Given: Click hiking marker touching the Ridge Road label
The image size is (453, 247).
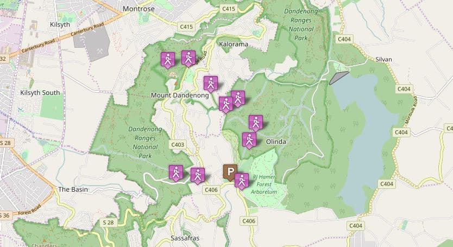Looking at the screenshot, I should (x=188, y=58).
